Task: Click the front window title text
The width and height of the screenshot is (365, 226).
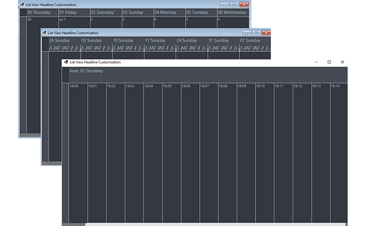Action: tap(95, 62)
